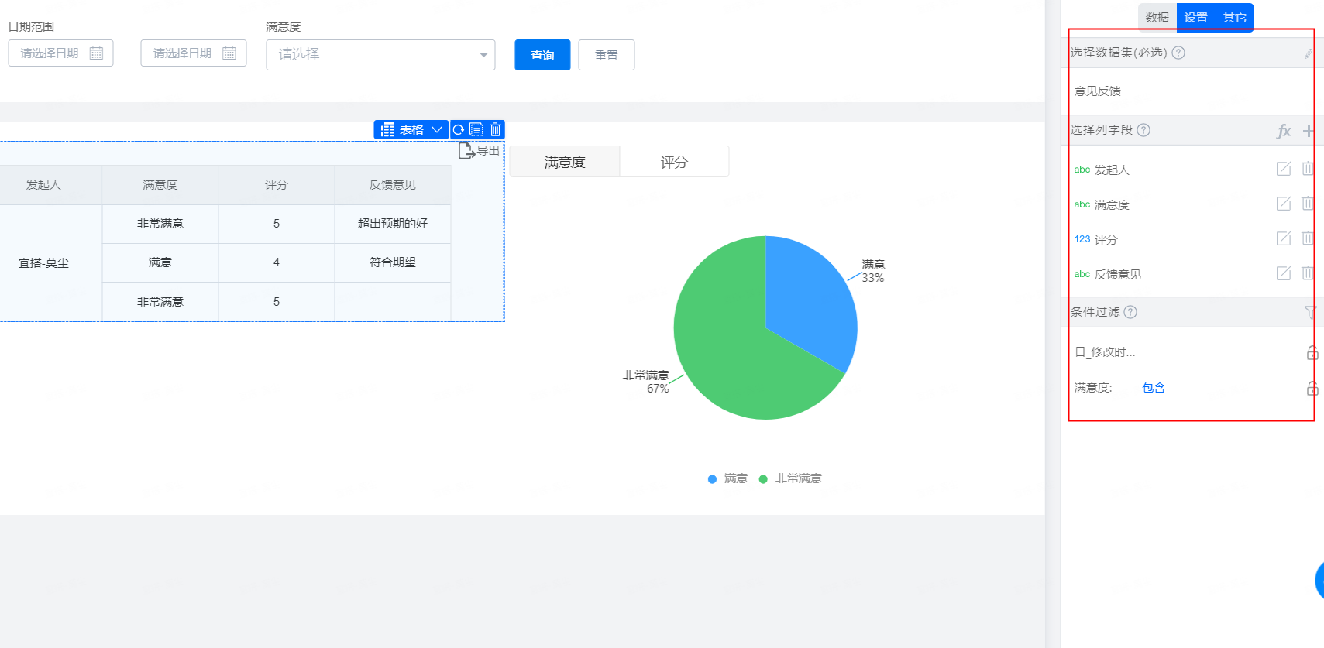Viewport: 1324px width, 648px height.
Task: Click the end date 请选择日期 input
Action: click(194, 53)
